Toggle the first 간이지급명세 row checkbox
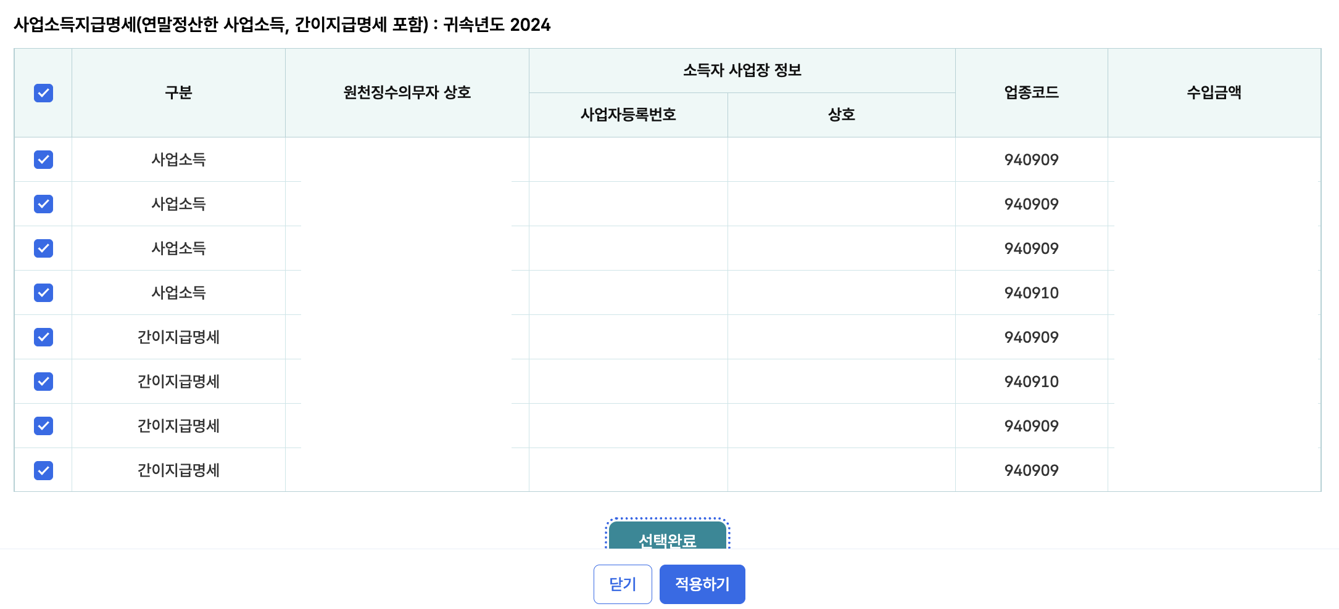The height and width of the screenshot is (609, 1339). pos(42,337)
